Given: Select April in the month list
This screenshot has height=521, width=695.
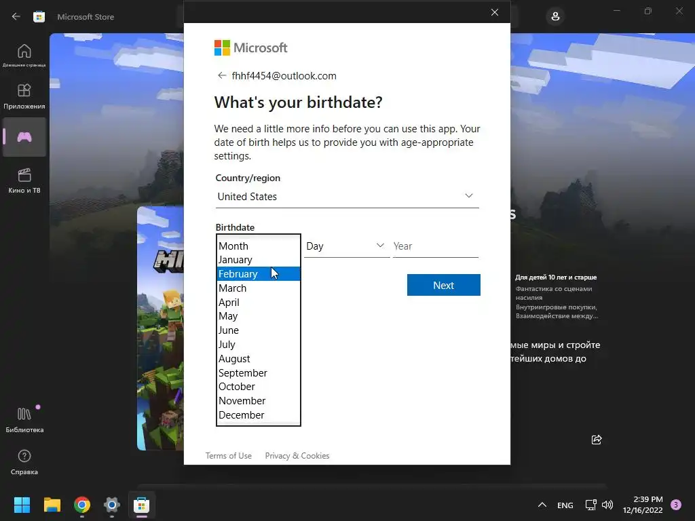Looking at the screenshot, I should click(259, 302).
